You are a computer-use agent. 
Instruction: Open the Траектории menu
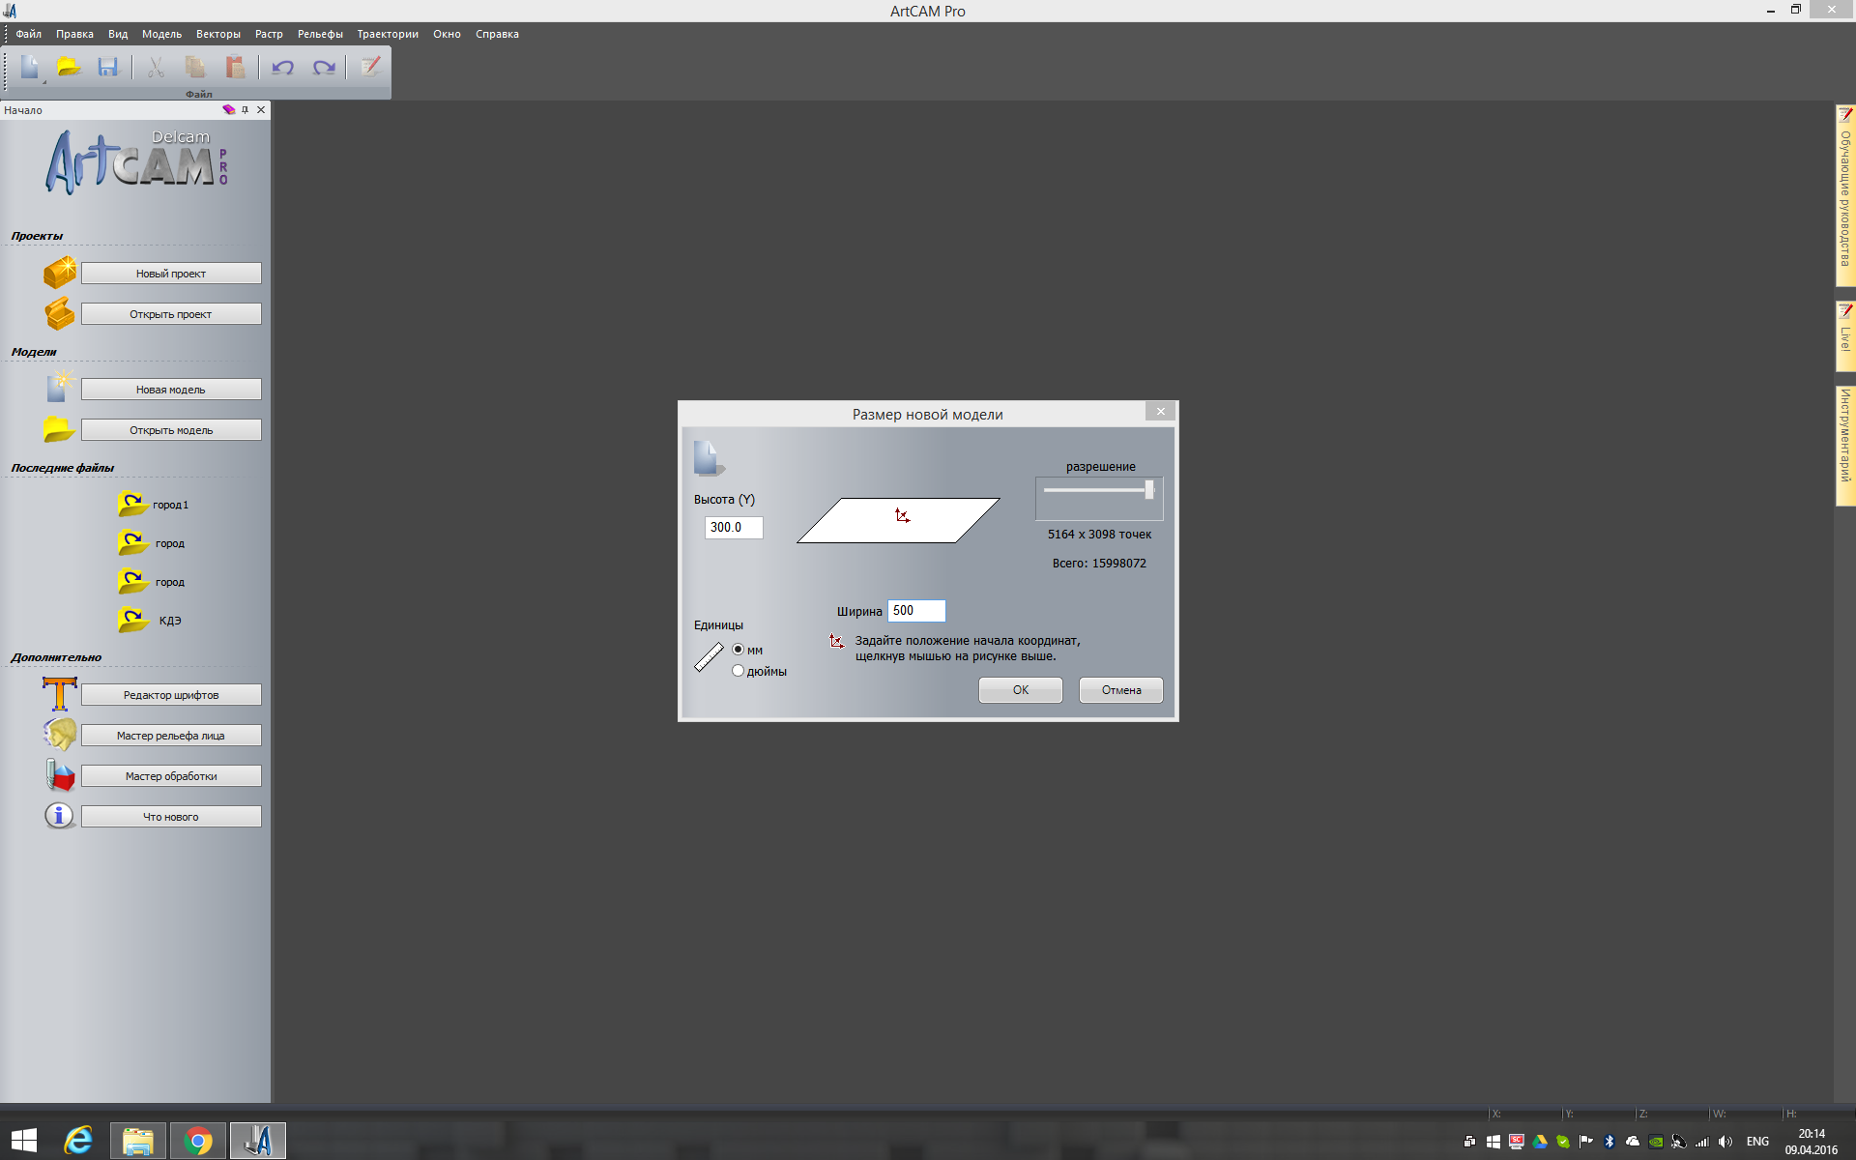(x=388, y=34)
